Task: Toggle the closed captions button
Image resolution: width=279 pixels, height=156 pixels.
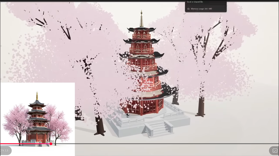Action: 274,151
